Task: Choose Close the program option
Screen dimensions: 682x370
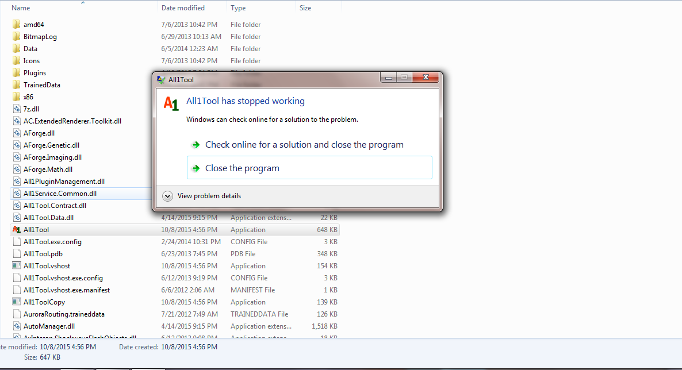Action: tap(309, 168)
